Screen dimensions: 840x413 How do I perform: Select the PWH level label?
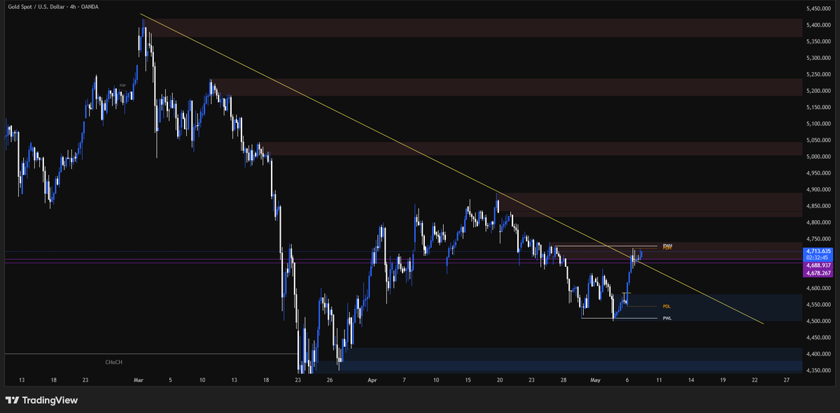667,245
